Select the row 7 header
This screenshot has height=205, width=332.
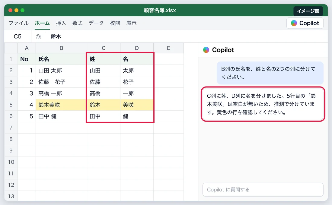point(11,128)
